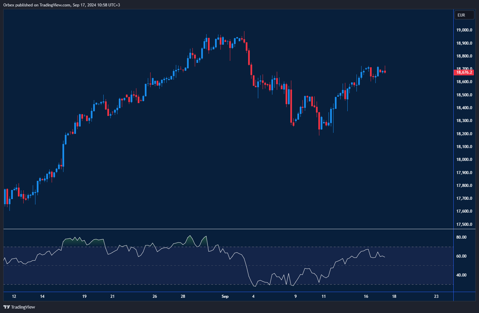
Task: Click the TradingView logo icon
Action: point(6,307)
